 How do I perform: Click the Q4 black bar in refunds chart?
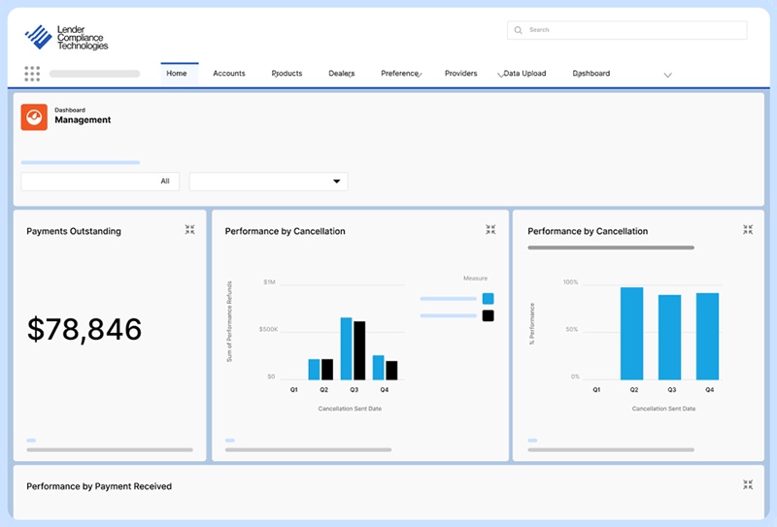coord(391,371)
